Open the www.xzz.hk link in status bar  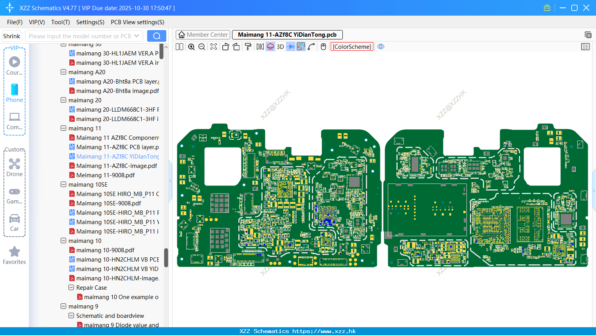(324, 331)
